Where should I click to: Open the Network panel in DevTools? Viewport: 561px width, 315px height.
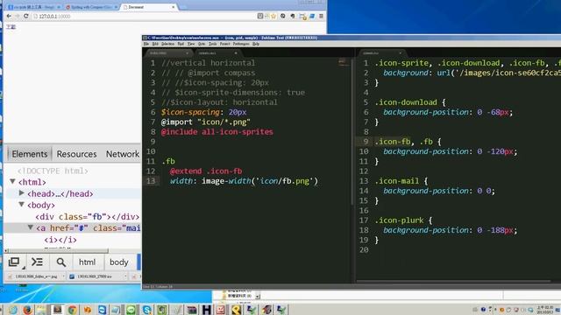coord(123,154)
